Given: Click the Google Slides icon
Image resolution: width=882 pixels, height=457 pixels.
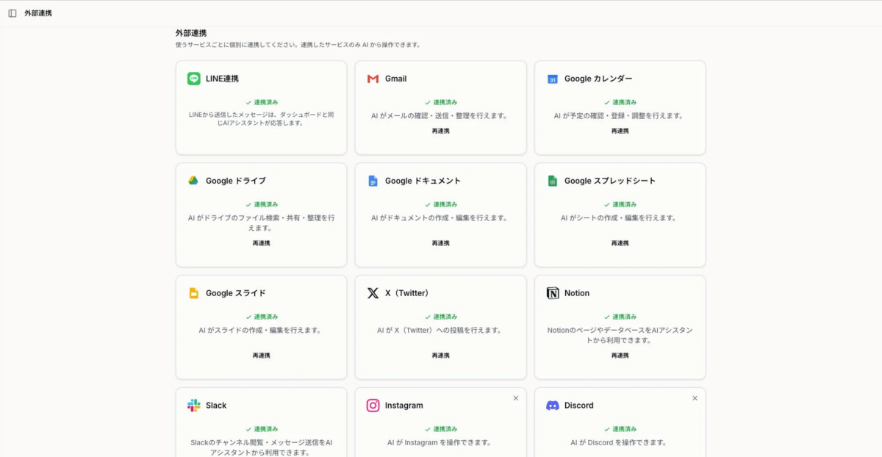Looking at the screenshot, I should 193,293.
